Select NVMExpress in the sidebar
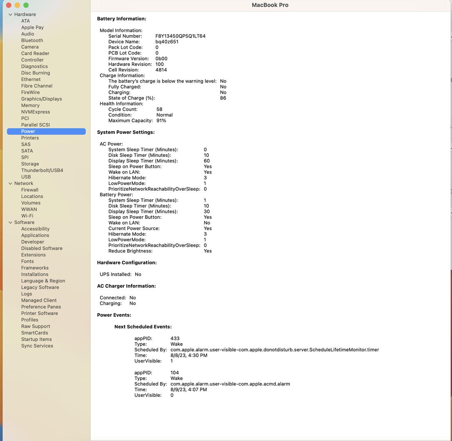Screen dimensions: 452x441 click(36, 112)
